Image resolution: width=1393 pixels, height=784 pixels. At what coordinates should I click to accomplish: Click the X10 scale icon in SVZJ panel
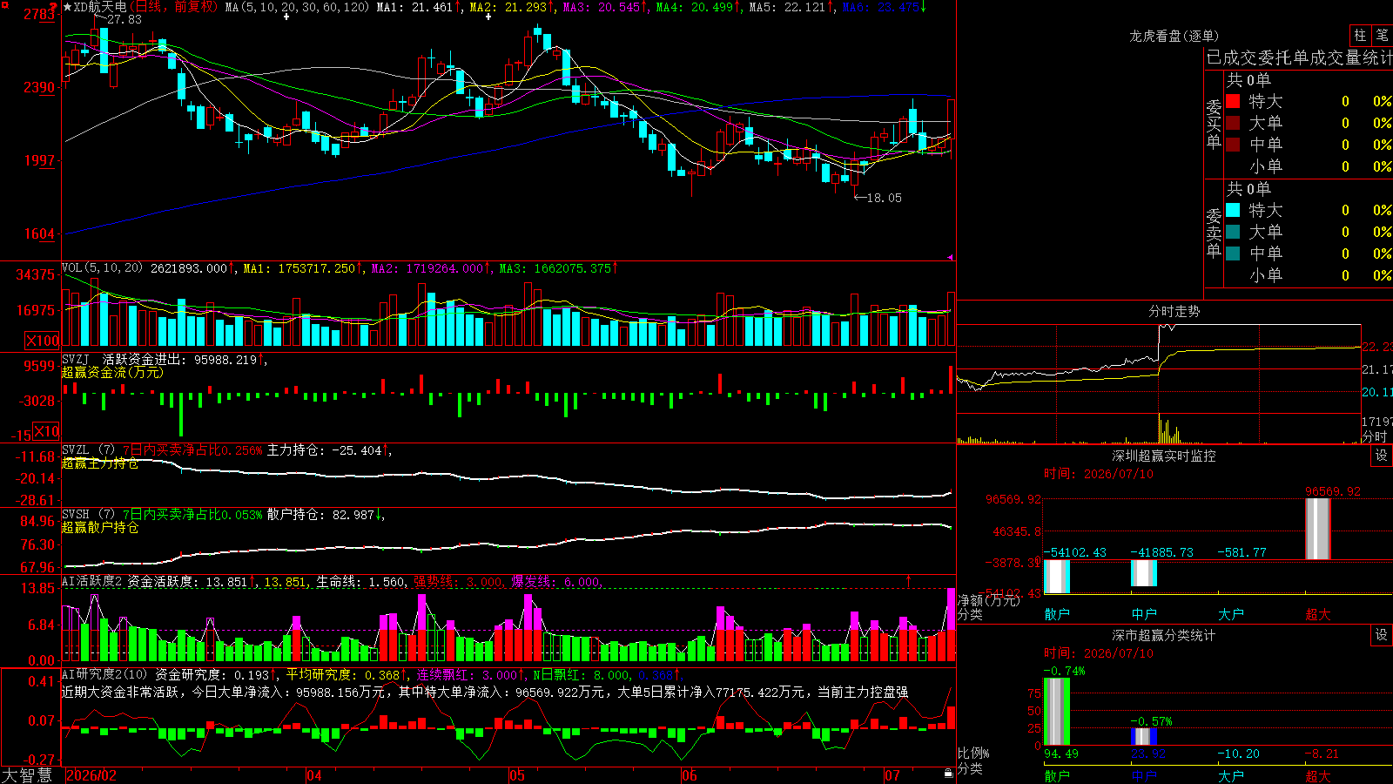click(46, 431)
